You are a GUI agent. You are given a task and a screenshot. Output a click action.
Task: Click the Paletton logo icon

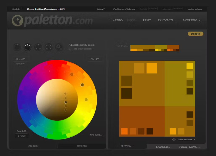17,21
